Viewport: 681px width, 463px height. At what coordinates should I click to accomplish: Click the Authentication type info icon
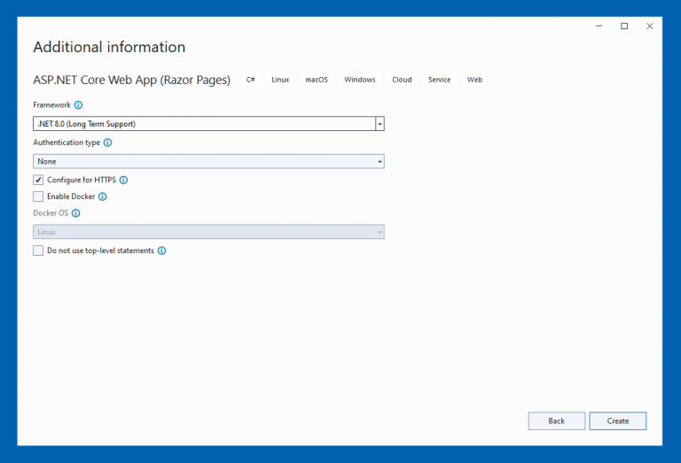(x=108, y=142)
